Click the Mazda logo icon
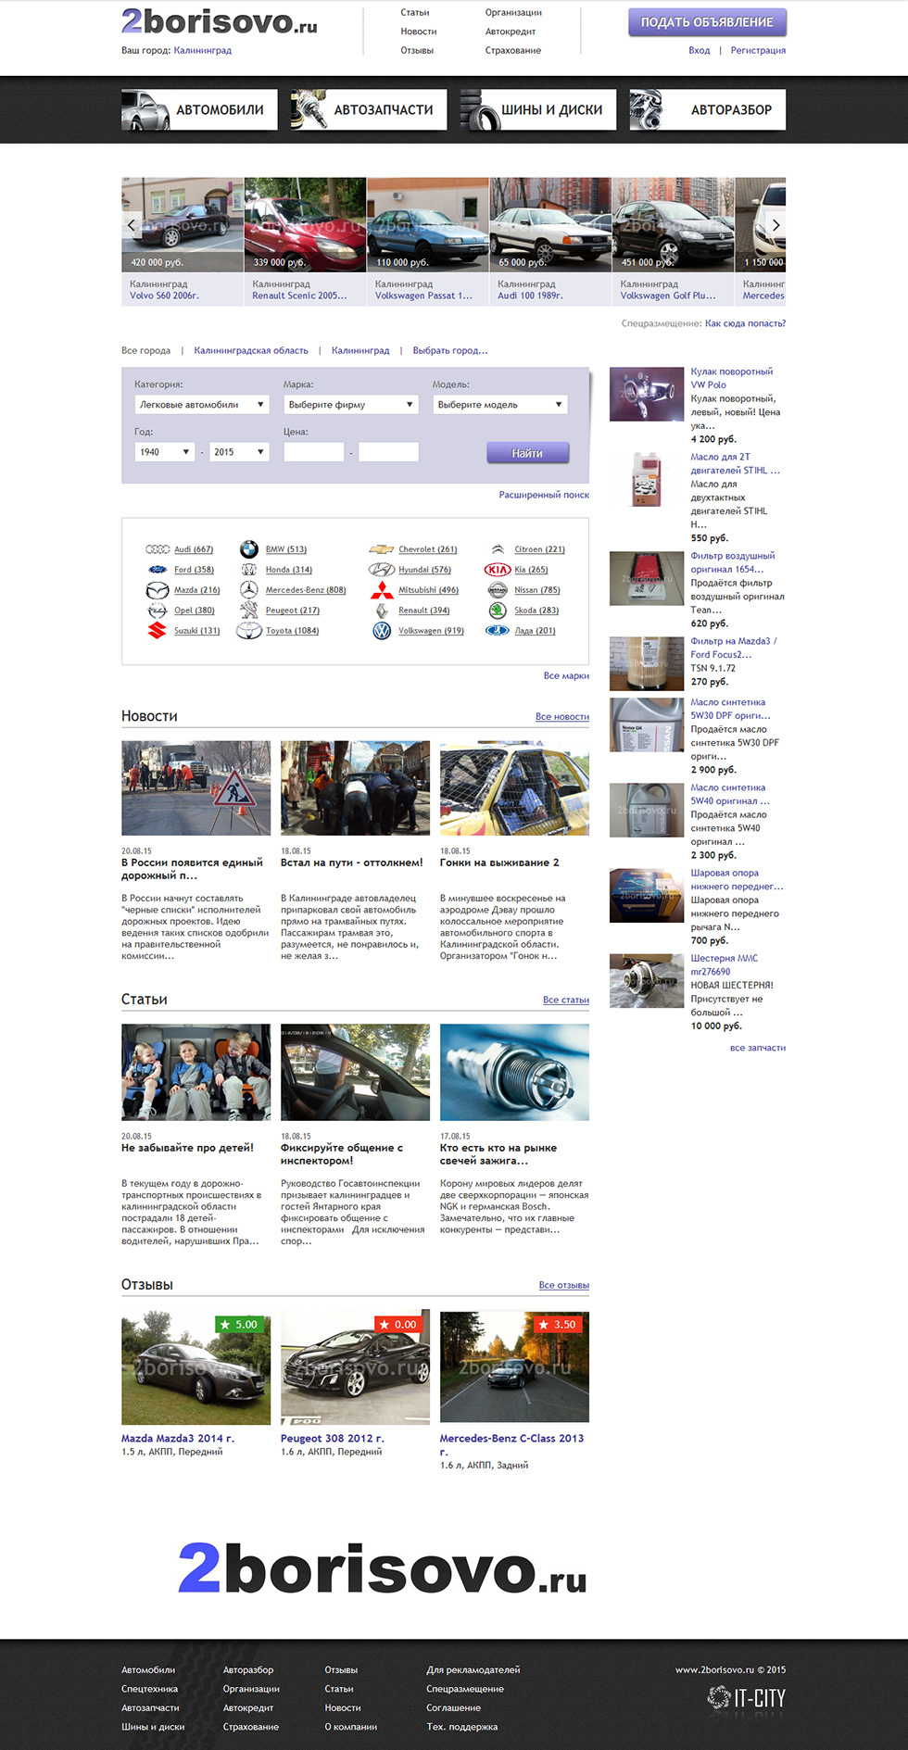Screen dimensions: 908x1750 [x=158, y=590]
